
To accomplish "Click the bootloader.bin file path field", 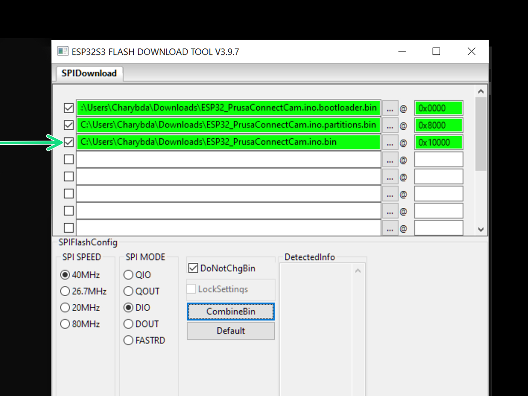I will point(229,108).
